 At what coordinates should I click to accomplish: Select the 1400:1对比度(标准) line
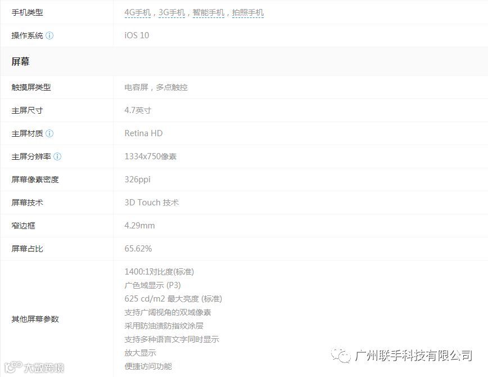[x=159, y=272]
